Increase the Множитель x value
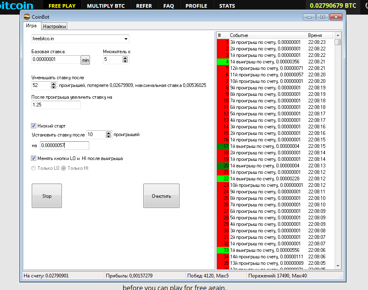 tap(125, 58)
